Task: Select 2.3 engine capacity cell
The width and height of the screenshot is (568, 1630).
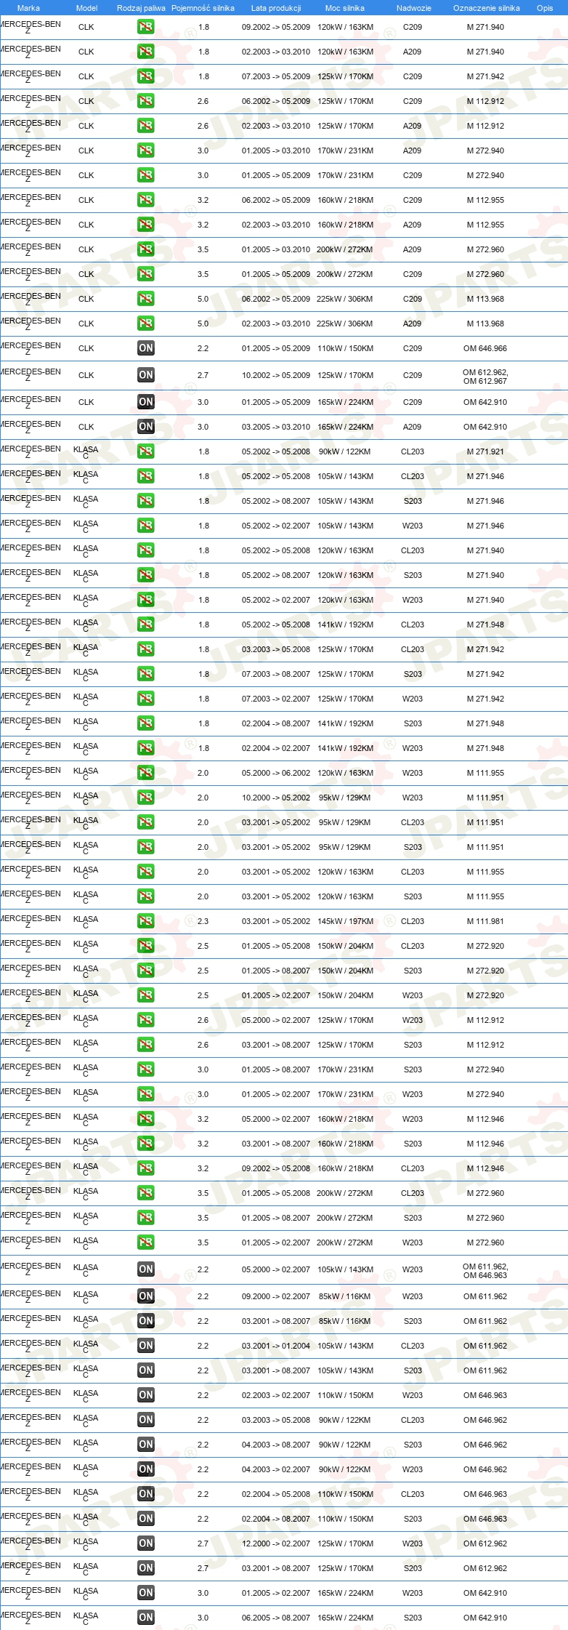Action: point(203,921)
